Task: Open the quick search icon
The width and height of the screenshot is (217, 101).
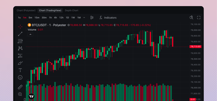Action: (191, 18)
